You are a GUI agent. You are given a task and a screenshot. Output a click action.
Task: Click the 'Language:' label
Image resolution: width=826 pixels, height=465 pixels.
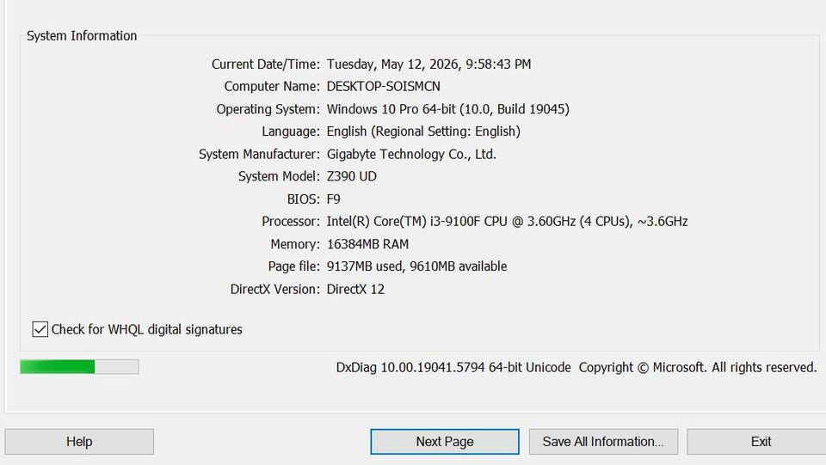(x=291, y=132)
